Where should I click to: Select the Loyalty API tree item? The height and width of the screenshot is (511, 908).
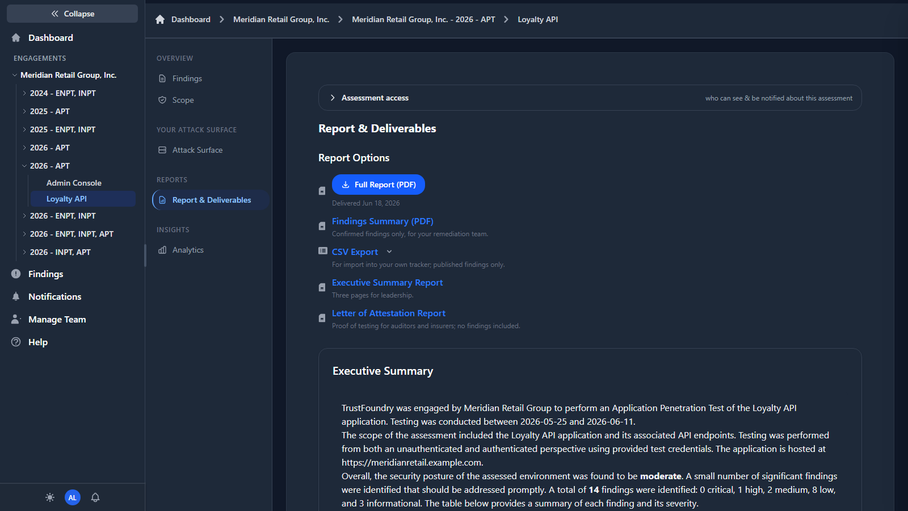coord(83,199)
